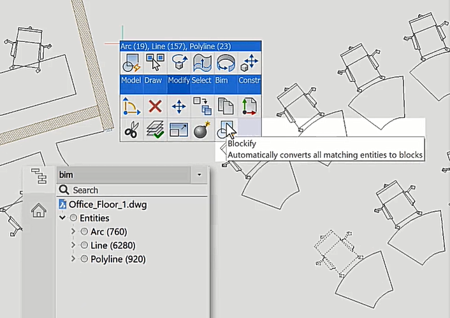Click the scissors cut icon
Image resolution: width=450 pixels, height=318 pixels.
click(131, 130)
